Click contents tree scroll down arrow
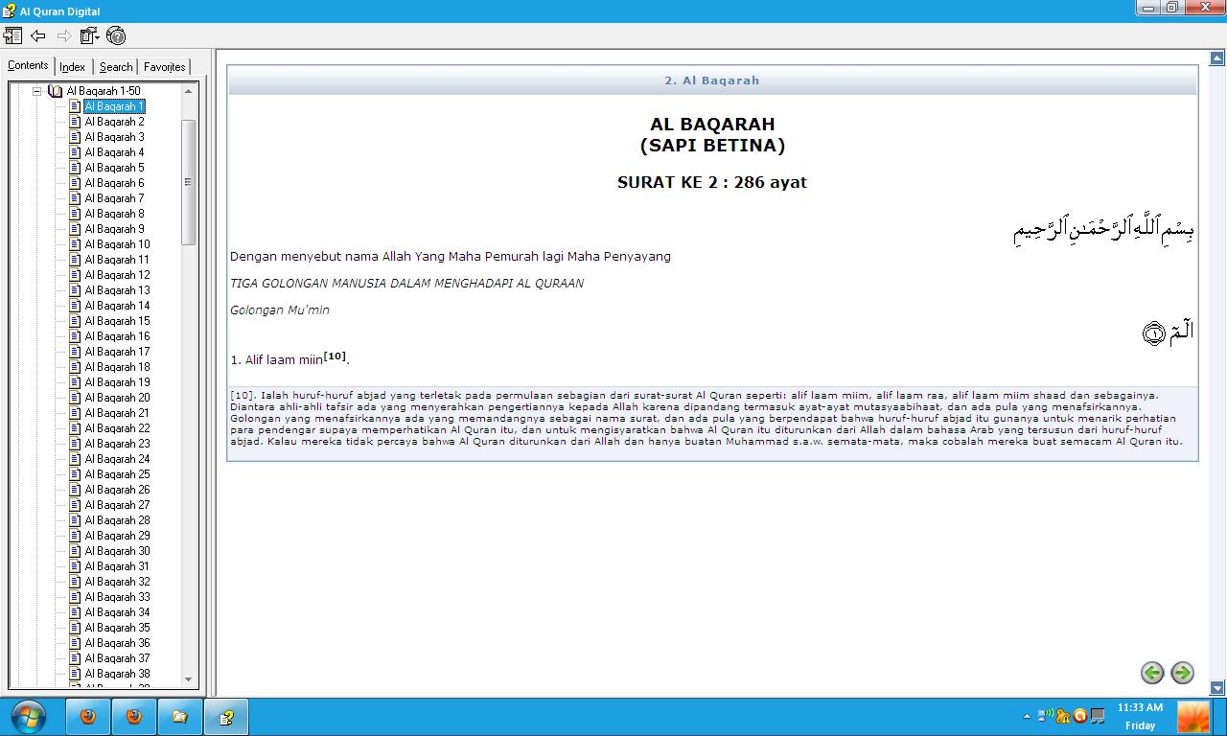This screenshot has width=1227, height=736. 188,679
